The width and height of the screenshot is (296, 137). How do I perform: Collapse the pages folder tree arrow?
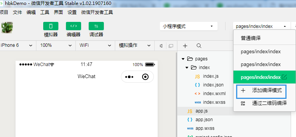[x=183, y=59]
